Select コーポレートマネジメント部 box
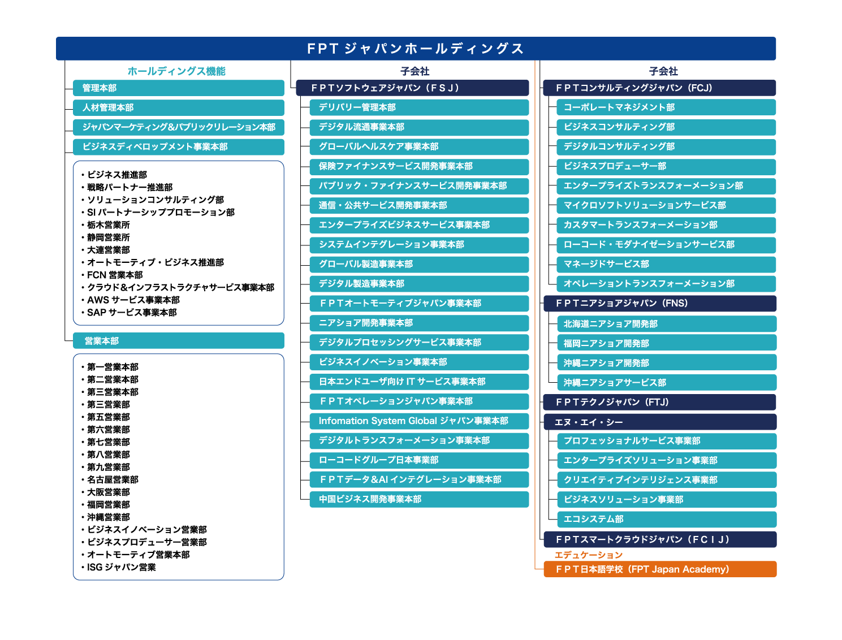 pyautogui.click(x=666, y=107)
